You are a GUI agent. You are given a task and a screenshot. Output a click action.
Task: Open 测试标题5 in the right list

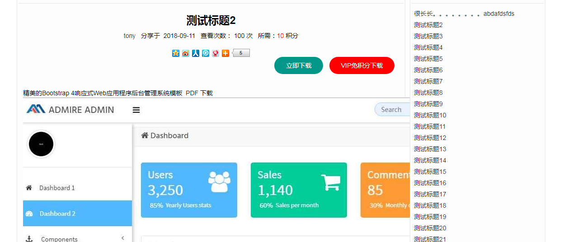tap(428, 59)
